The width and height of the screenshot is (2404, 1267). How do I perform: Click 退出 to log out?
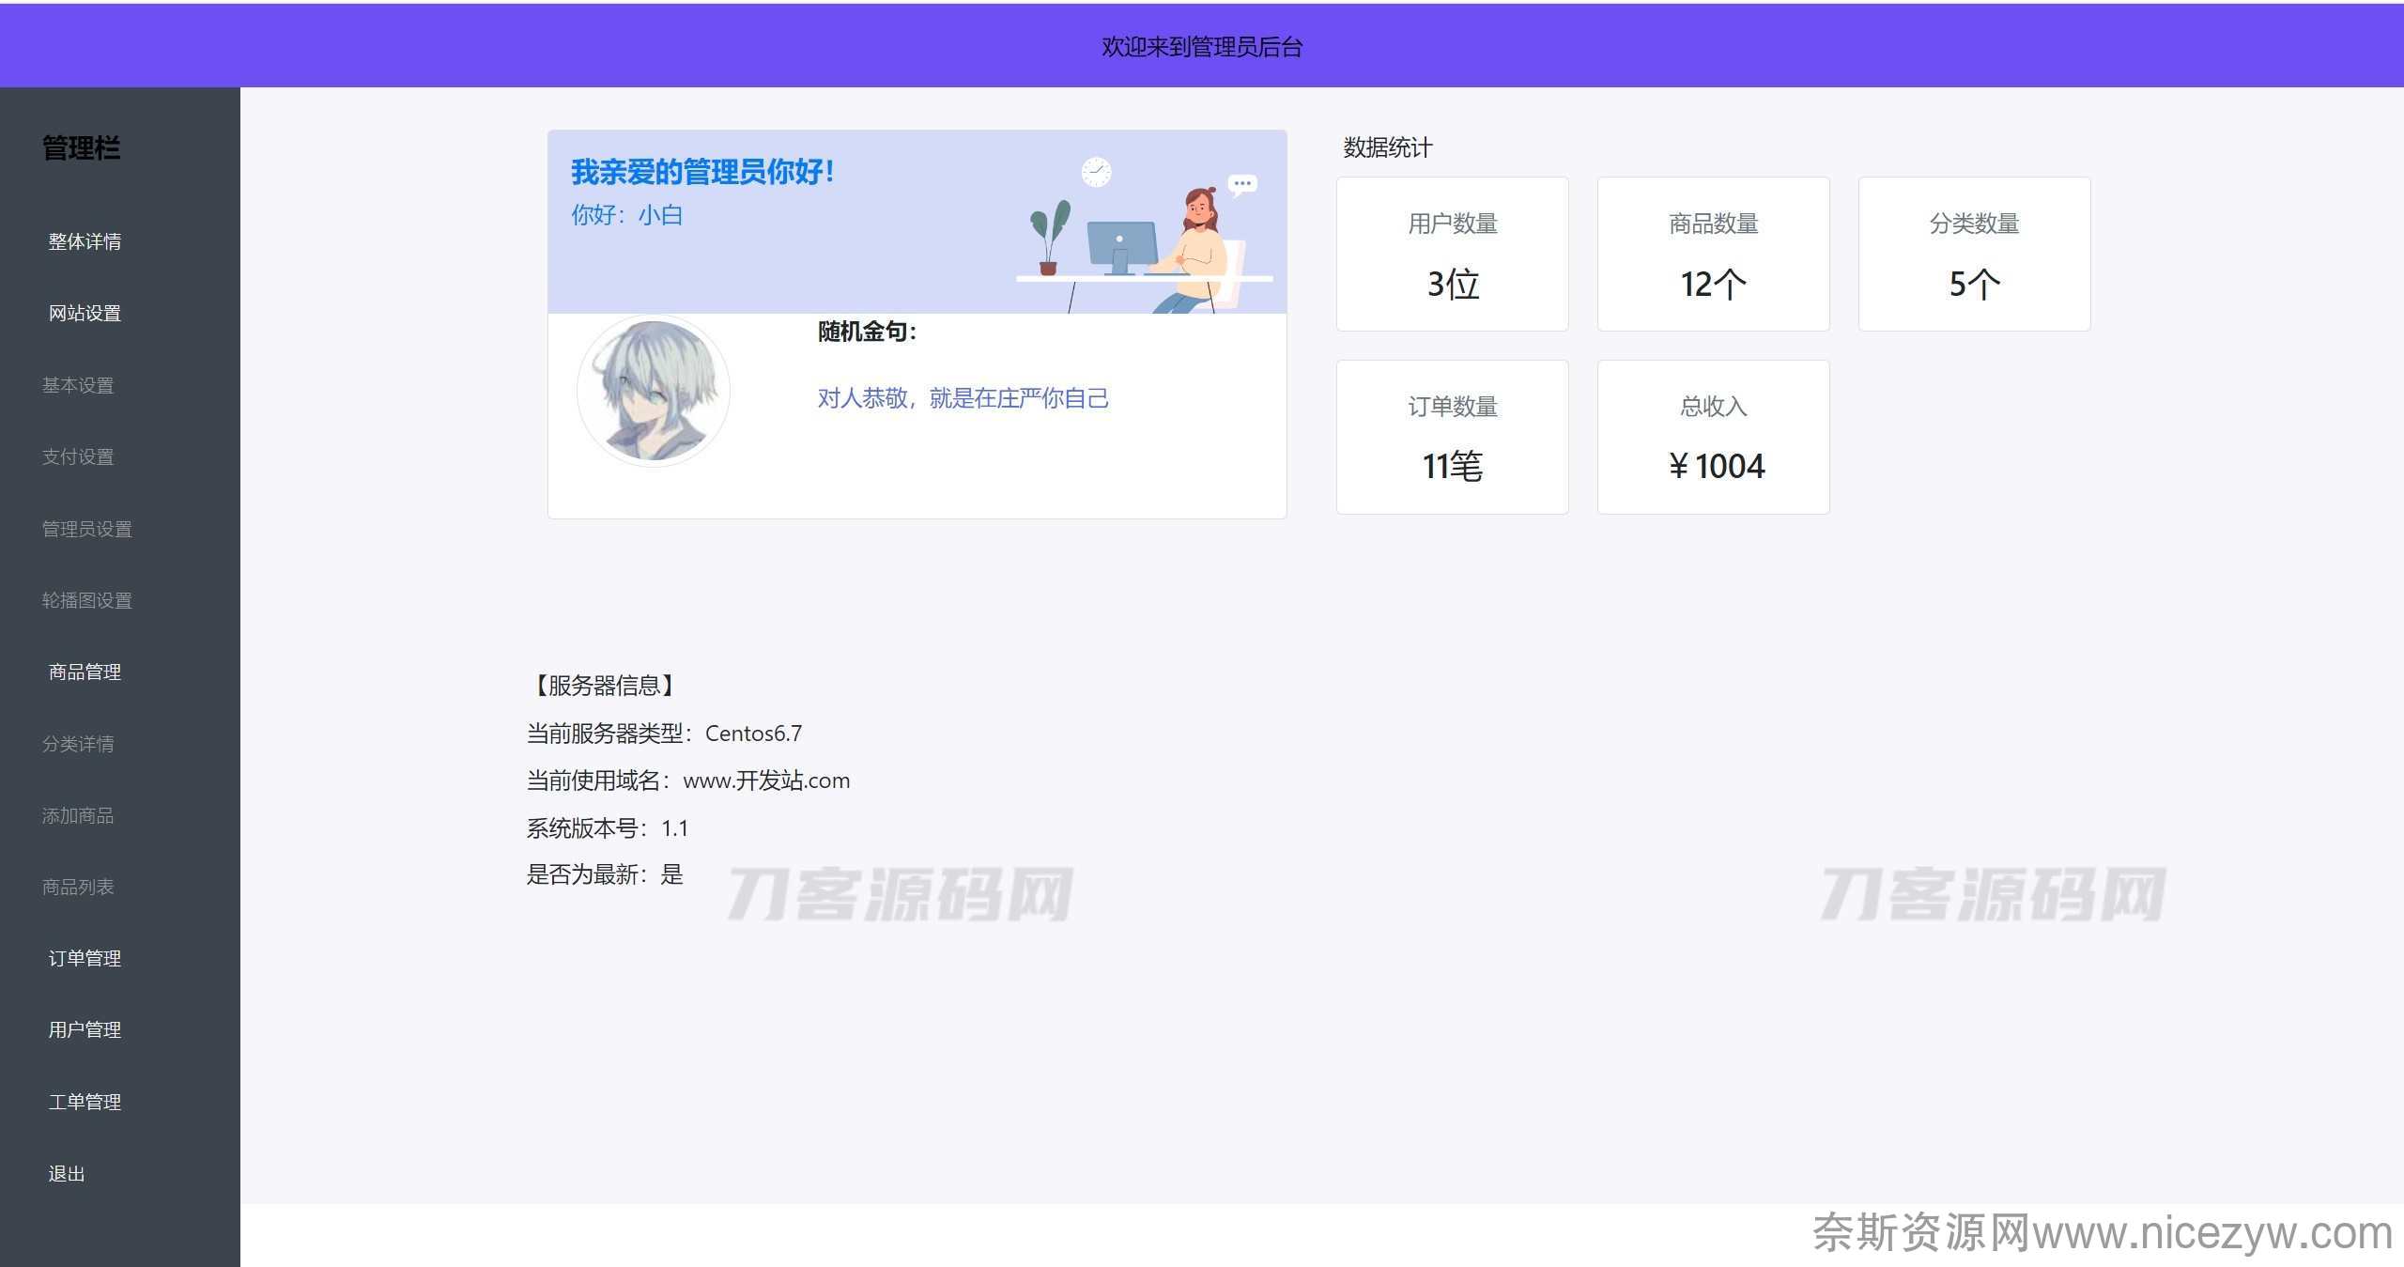(x=67, y=1173)
